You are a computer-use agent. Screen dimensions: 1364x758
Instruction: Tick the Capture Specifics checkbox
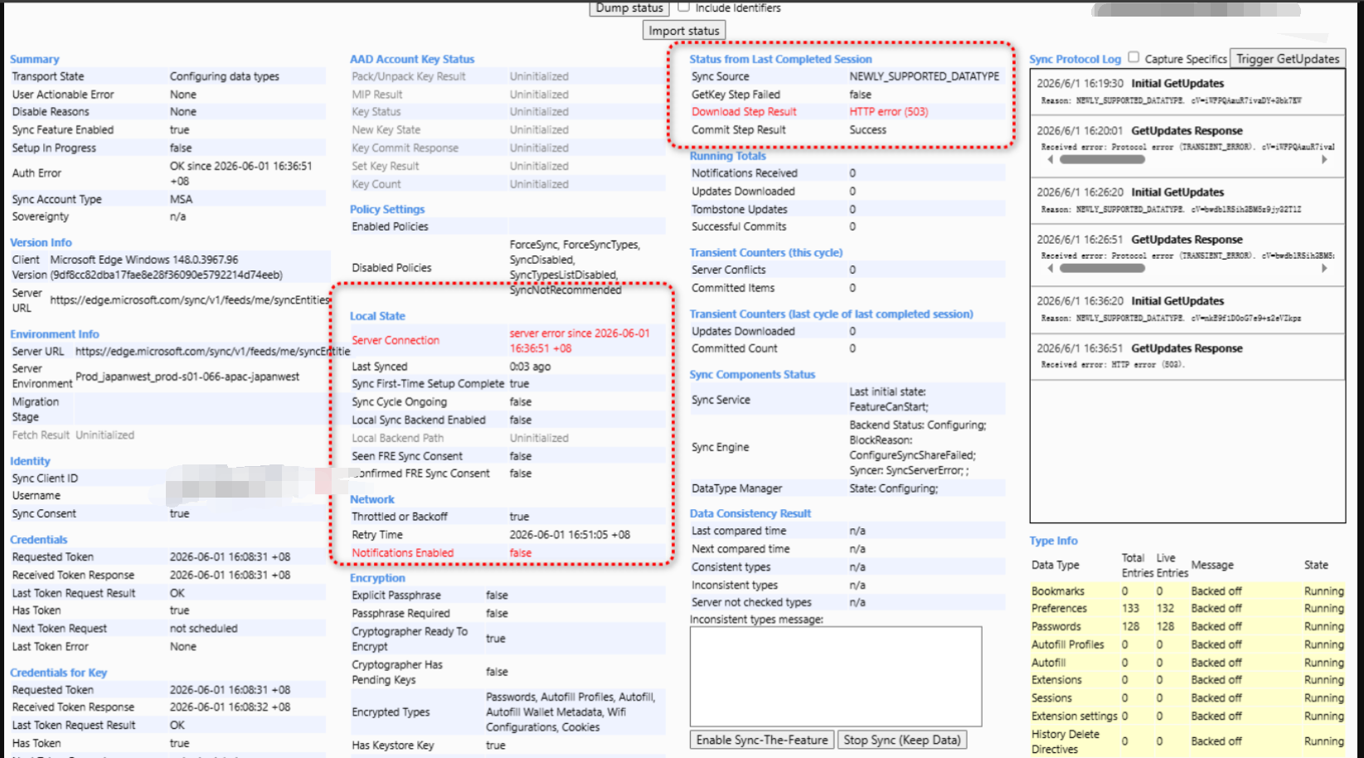click(x=1133, y=57)
